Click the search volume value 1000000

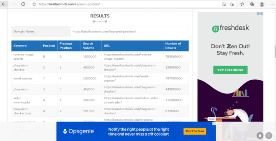(x=90, y=79)
